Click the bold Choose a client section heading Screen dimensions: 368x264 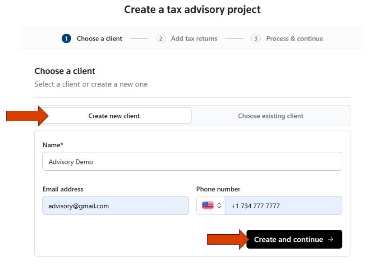click(65, 71)
